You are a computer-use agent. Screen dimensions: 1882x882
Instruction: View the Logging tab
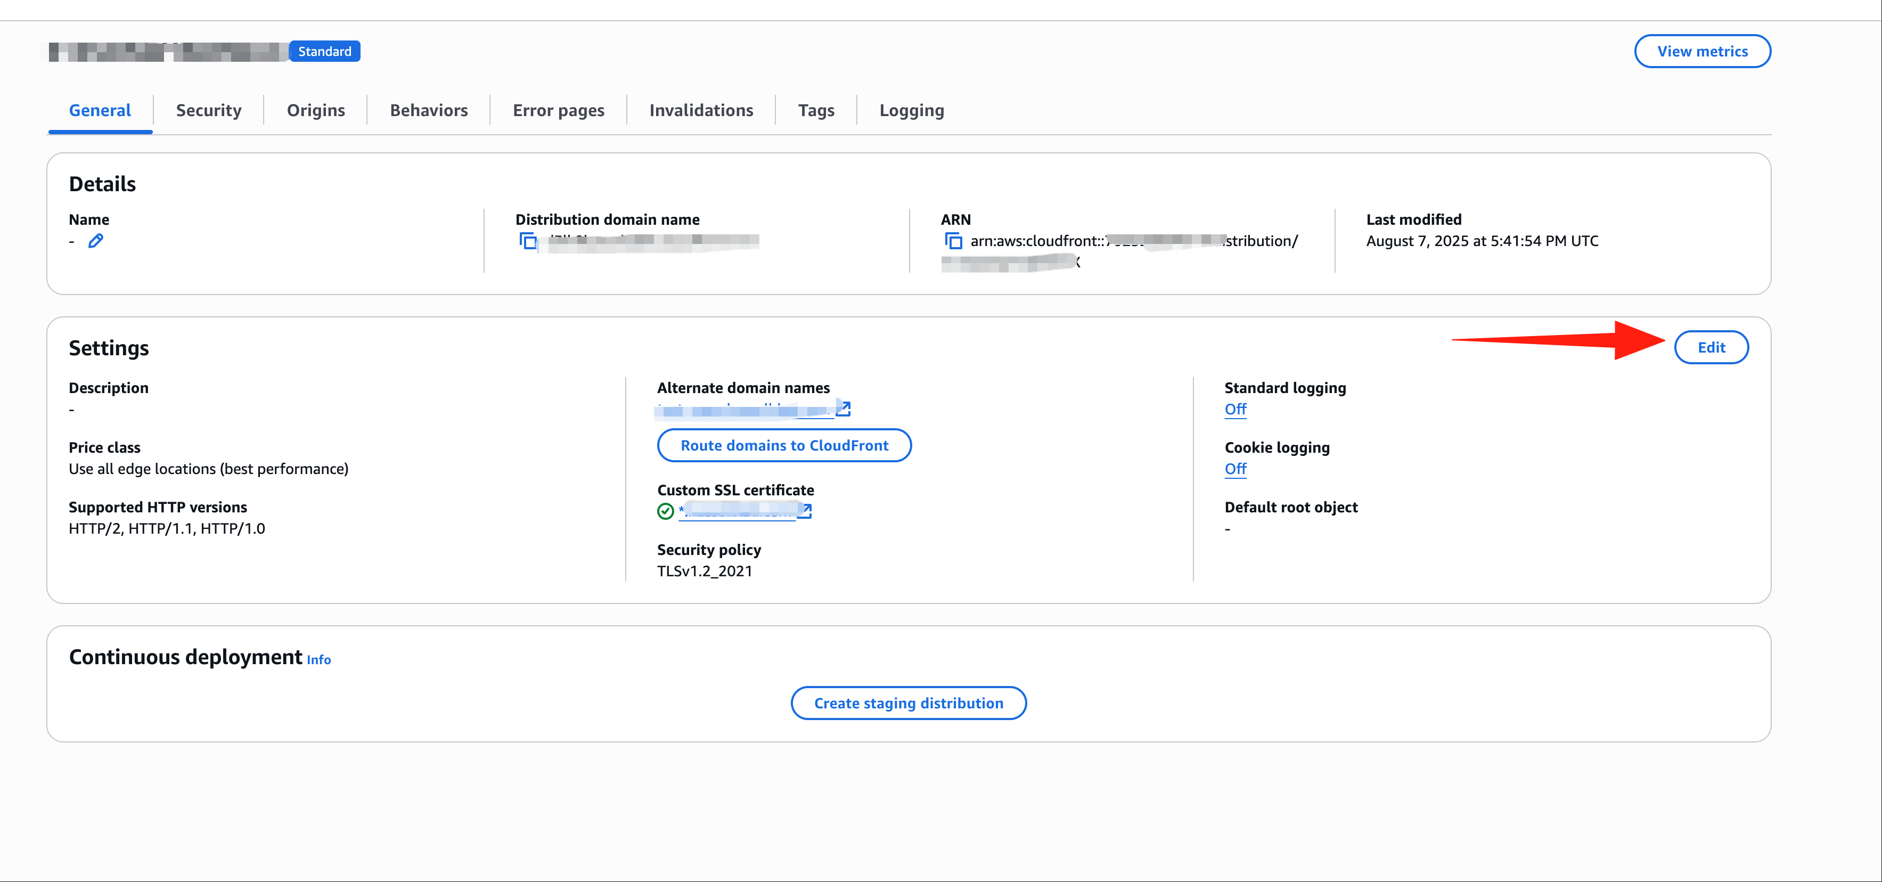pyautogui.click(x=911, y=110)
